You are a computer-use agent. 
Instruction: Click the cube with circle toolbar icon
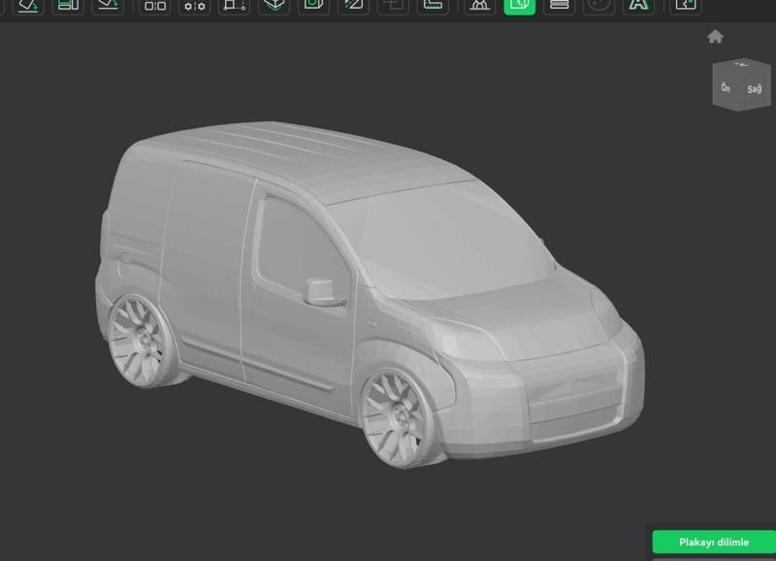coord(313,6)
